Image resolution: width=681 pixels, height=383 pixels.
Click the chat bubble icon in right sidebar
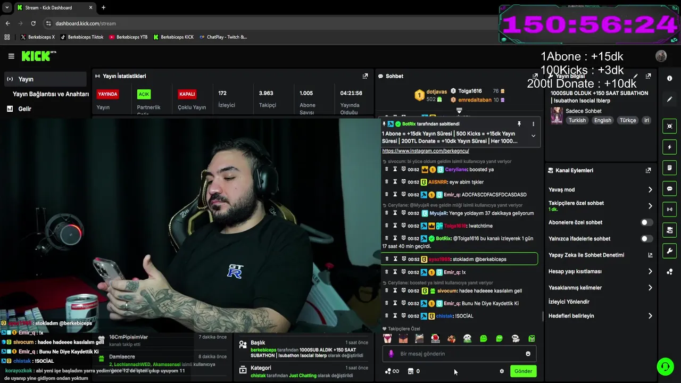pyautogui.click(x=669, y=188)
